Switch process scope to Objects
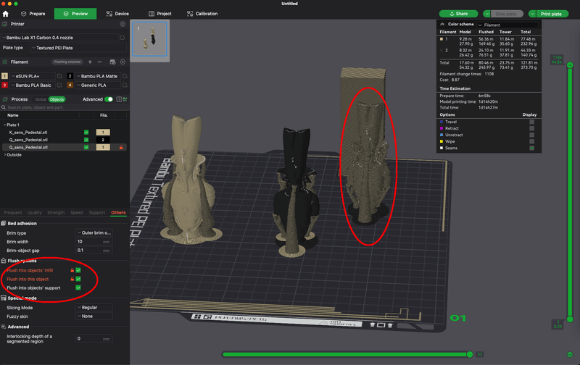Screen dimensions: 580x365 pyautogui.click(x=57, y=99)
